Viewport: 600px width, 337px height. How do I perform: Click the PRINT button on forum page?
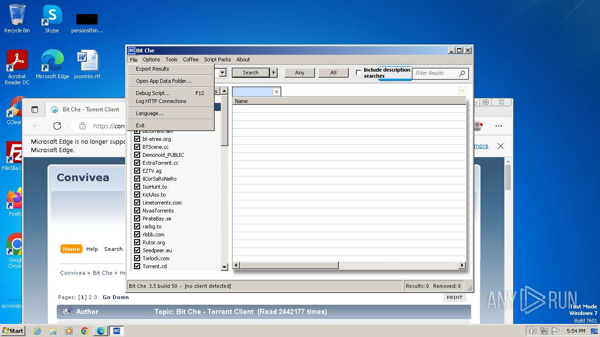(455, 298)
